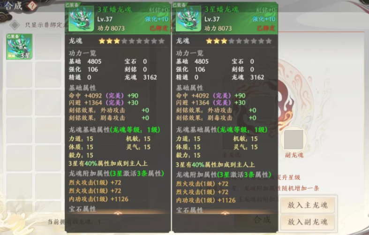This screenshot has width=369, height=235.
Task: Click 宝石属性 section in left tooltip
Action: coord(83,209)
